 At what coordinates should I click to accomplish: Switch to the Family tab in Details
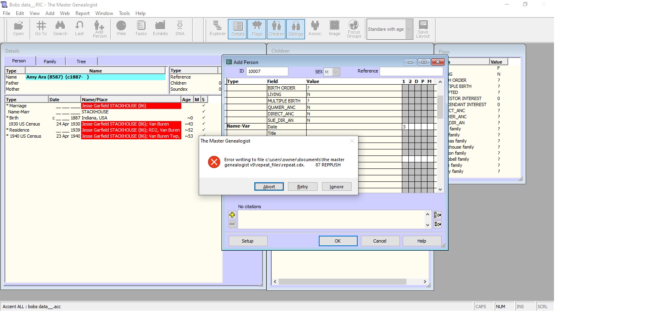pyautogui.click(x=50, y=62)
